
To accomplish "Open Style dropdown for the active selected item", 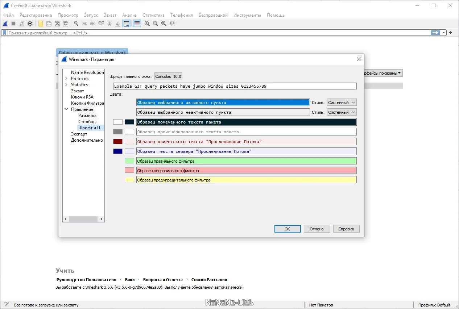I will [x=342, y=103].
